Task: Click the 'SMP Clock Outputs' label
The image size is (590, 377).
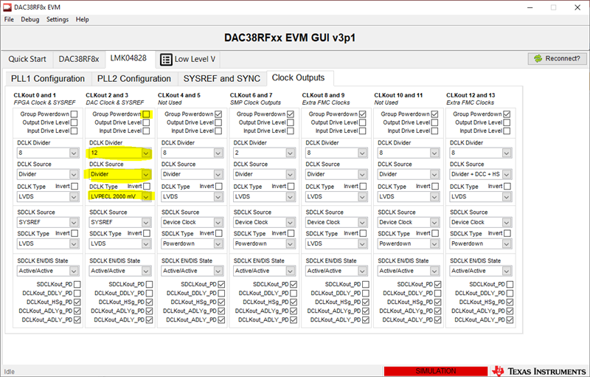Action: coord(255,103)
